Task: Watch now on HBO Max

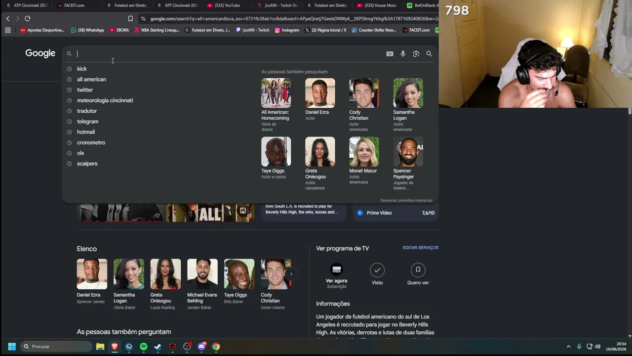Action: click(x=336, y=275)
